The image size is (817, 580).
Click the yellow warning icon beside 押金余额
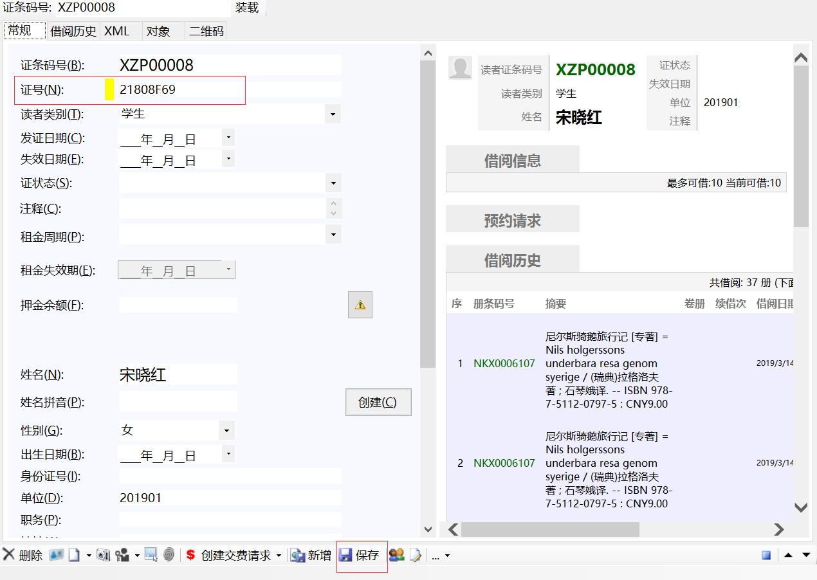[360, 305]
